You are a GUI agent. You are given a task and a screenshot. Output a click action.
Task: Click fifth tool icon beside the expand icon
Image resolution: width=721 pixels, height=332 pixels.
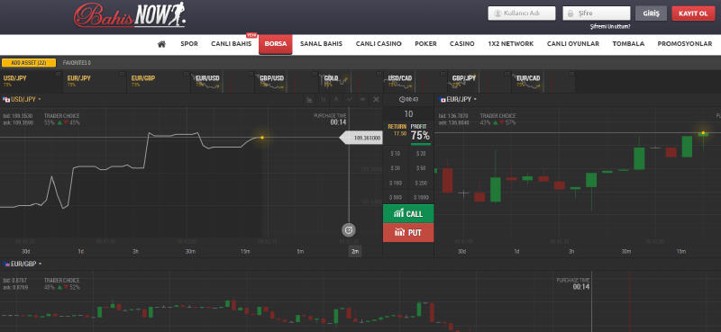[x=363, y=99]
